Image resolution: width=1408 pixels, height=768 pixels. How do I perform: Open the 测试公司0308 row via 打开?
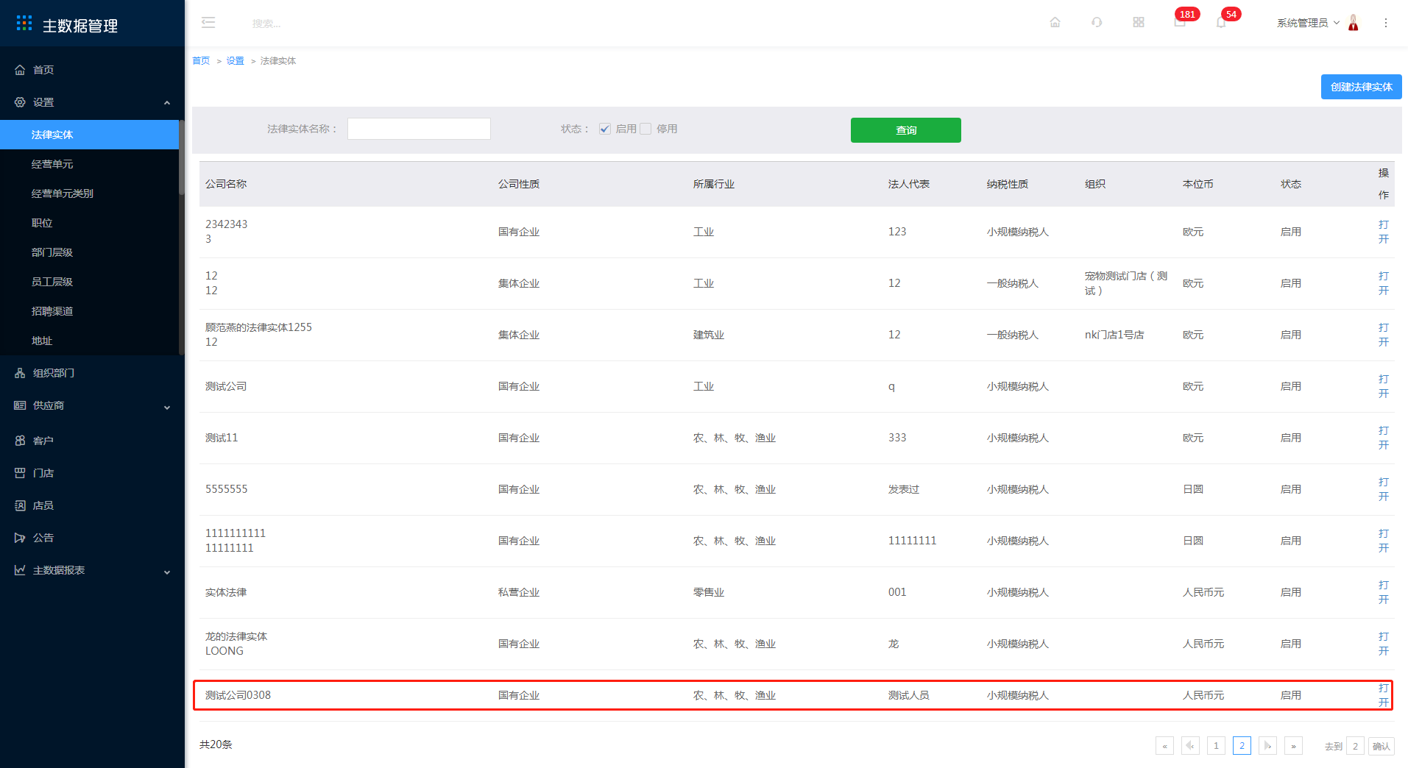click(1384, 695)
